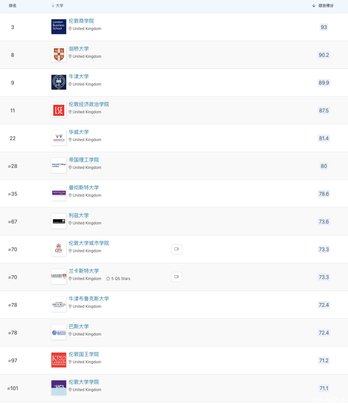Open the video icon for 伦敦大学城市学院
The width and height of the screenshot is (348, 404).
177,249
